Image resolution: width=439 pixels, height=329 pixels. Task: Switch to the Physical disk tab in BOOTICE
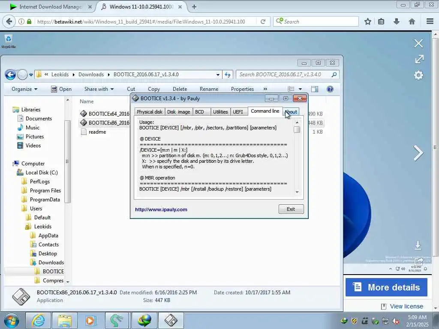coord(150,112)
